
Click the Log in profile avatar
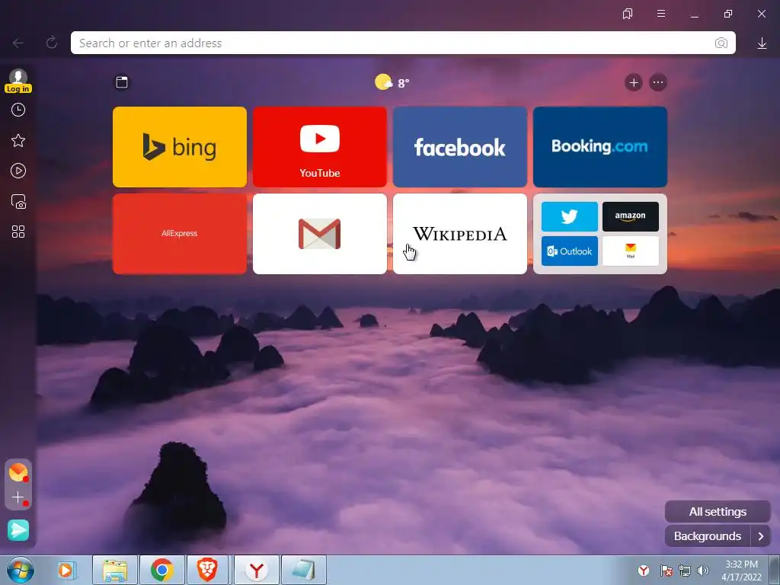coord(18,81)
